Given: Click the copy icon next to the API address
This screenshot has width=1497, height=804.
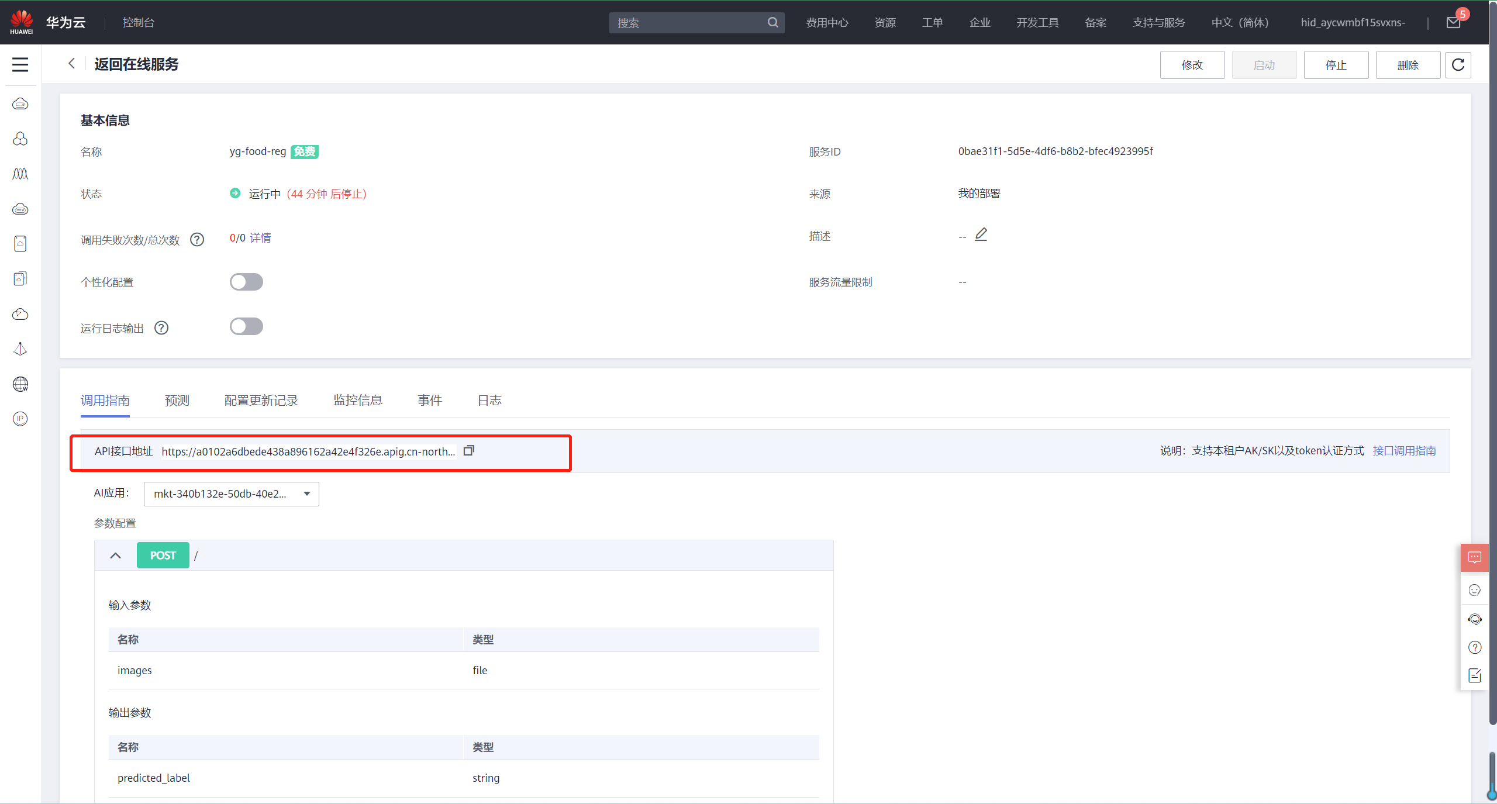Looking at the screenshot, I should tap(468, 451).
